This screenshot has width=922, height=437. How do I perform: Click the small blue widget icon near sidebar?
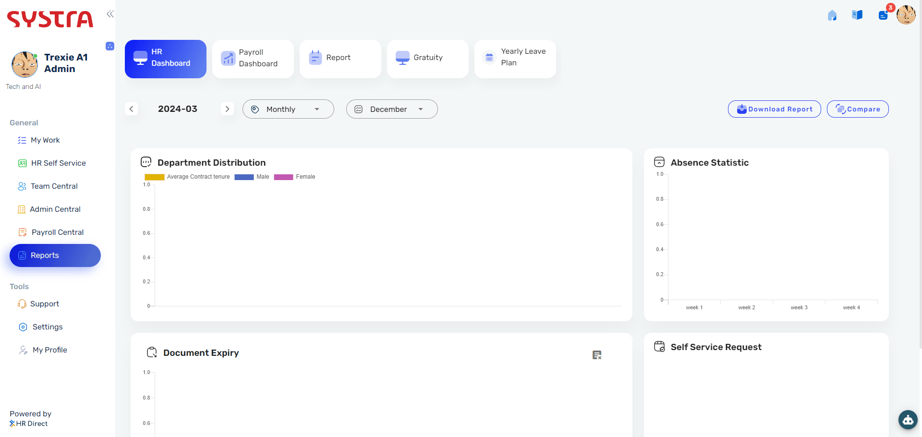pos(110,46)
